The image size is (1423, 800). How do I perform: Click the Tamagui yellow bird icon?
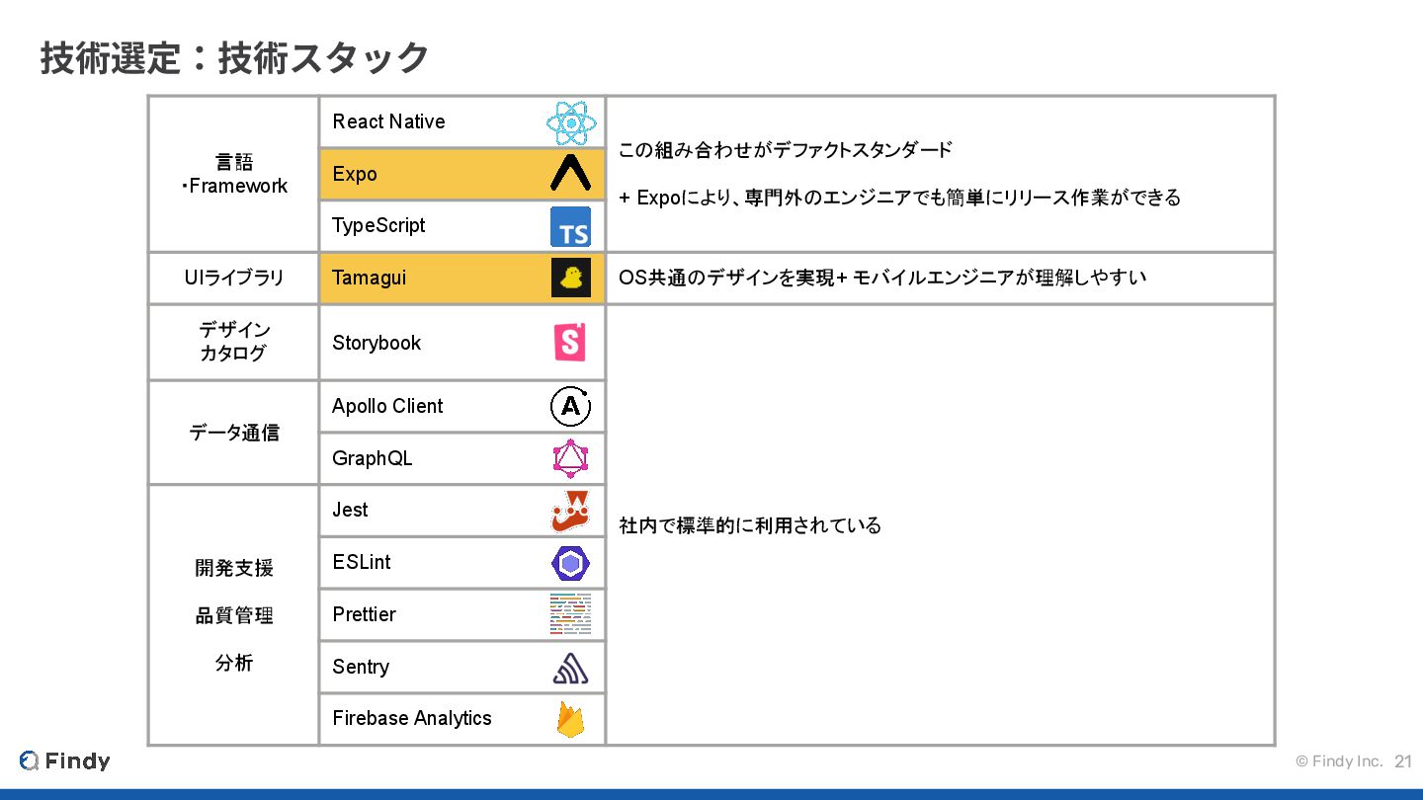tap(570, 278)
